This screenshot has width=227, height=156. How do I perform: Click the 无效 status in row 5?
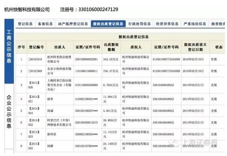214,111
